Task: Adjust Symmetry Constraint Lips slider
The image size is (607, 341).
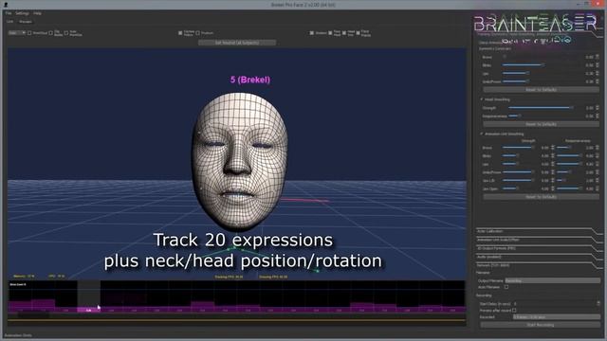Action: coord(516,73)
